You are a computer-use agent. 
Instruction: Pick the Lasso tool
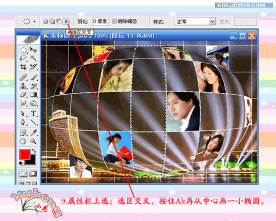pos(23,58)
